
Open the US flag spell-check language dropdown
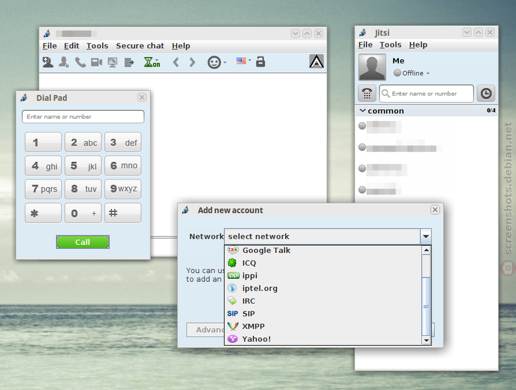pos(243,61)
